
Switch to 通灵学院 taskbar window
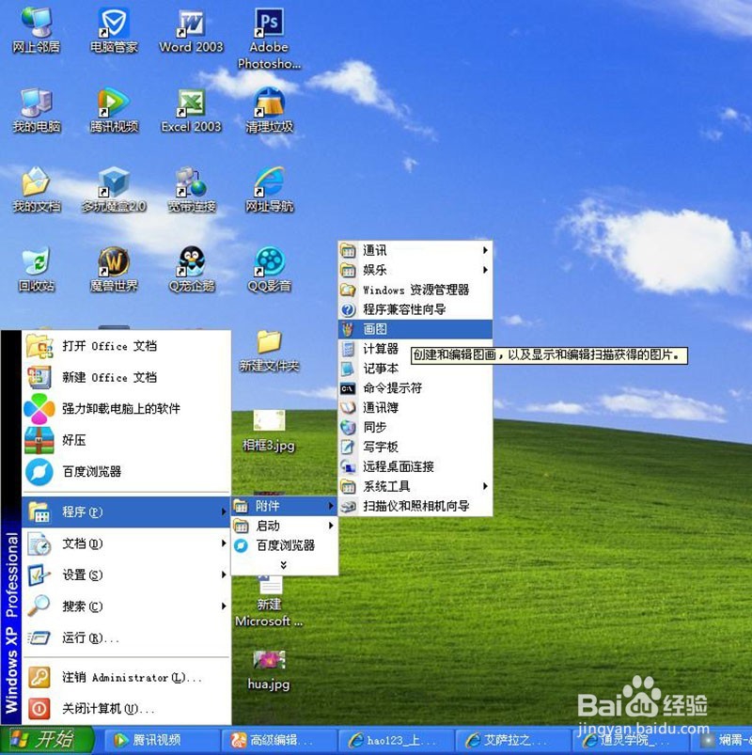[631, 740]
